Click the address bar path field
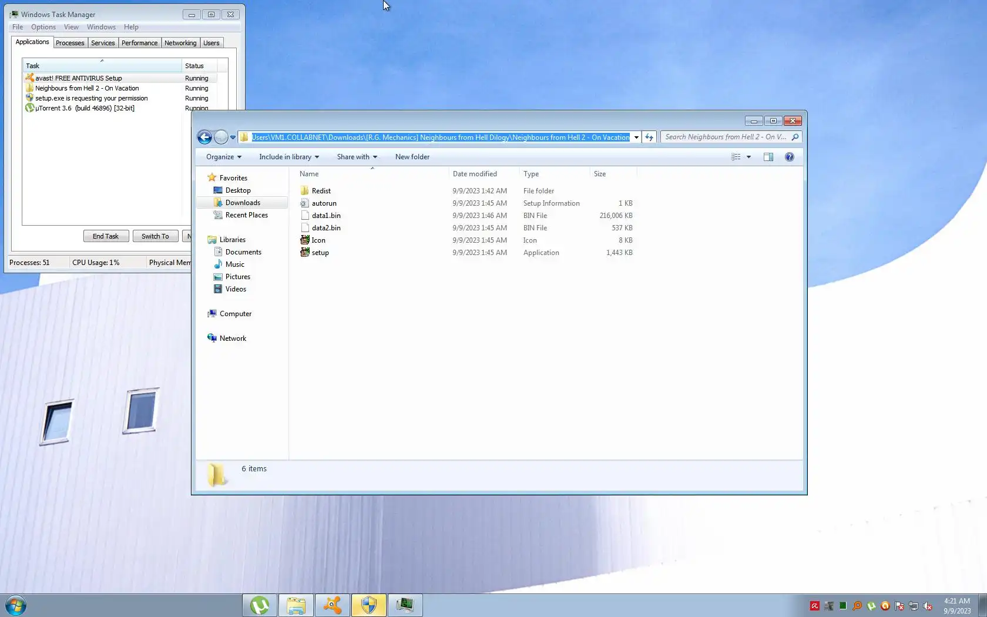 (x=440, y=138)
